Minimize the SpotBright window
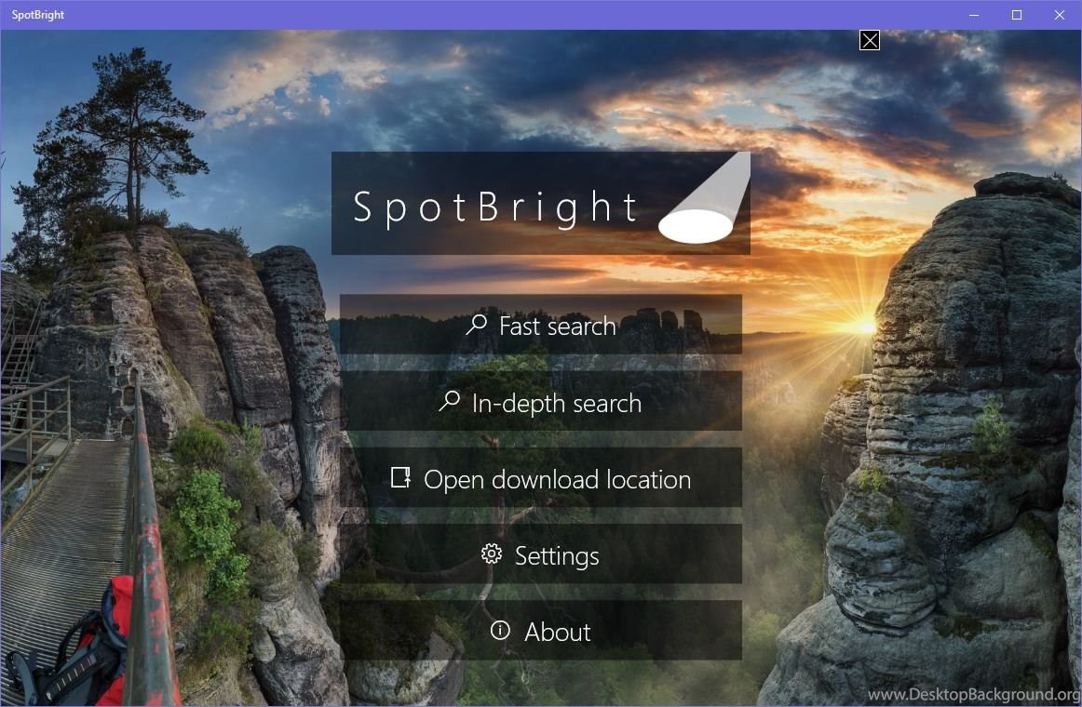1082x707 pixels. 974,15
